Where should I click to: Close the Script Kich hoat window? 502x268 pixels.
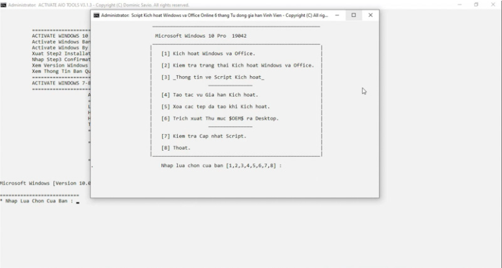click(370, 15)
